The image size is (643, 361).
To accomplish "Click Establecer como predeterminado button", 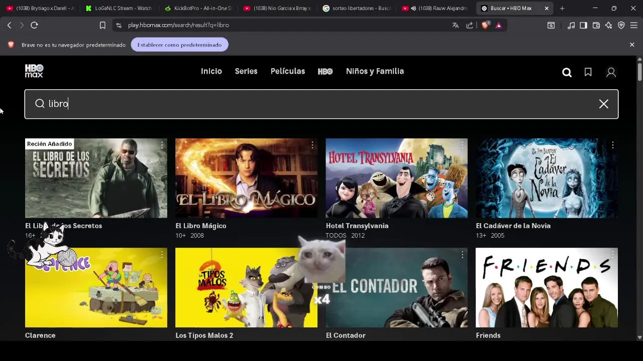I will pyautogui.click(x=179, y=45).
